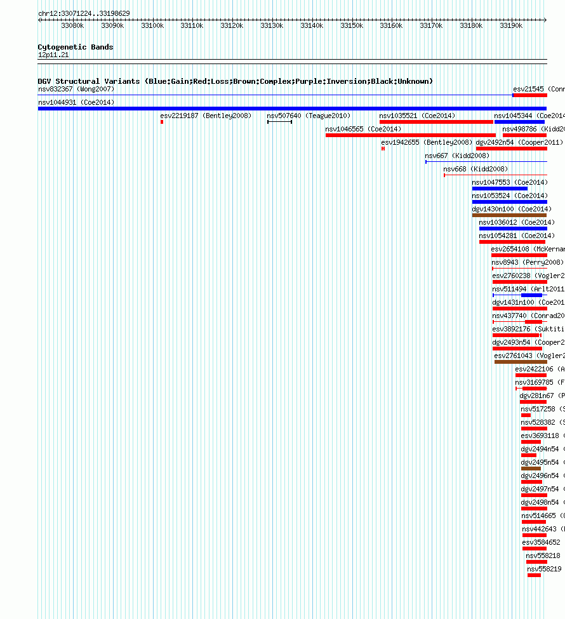Click the DGV Structural Variants track title

pyautogui.click(x=236, y=81)
